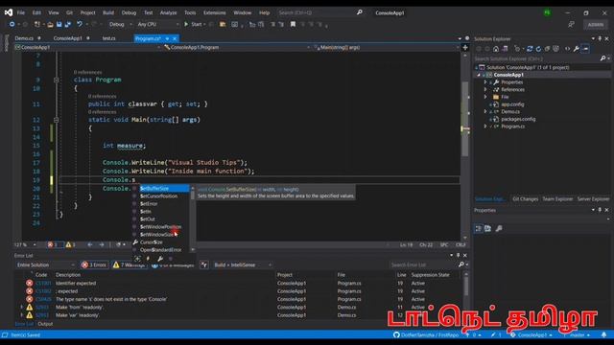Switch to the ConsoleApp1 editor tab

pyautogui.click(x=68, y=38)
